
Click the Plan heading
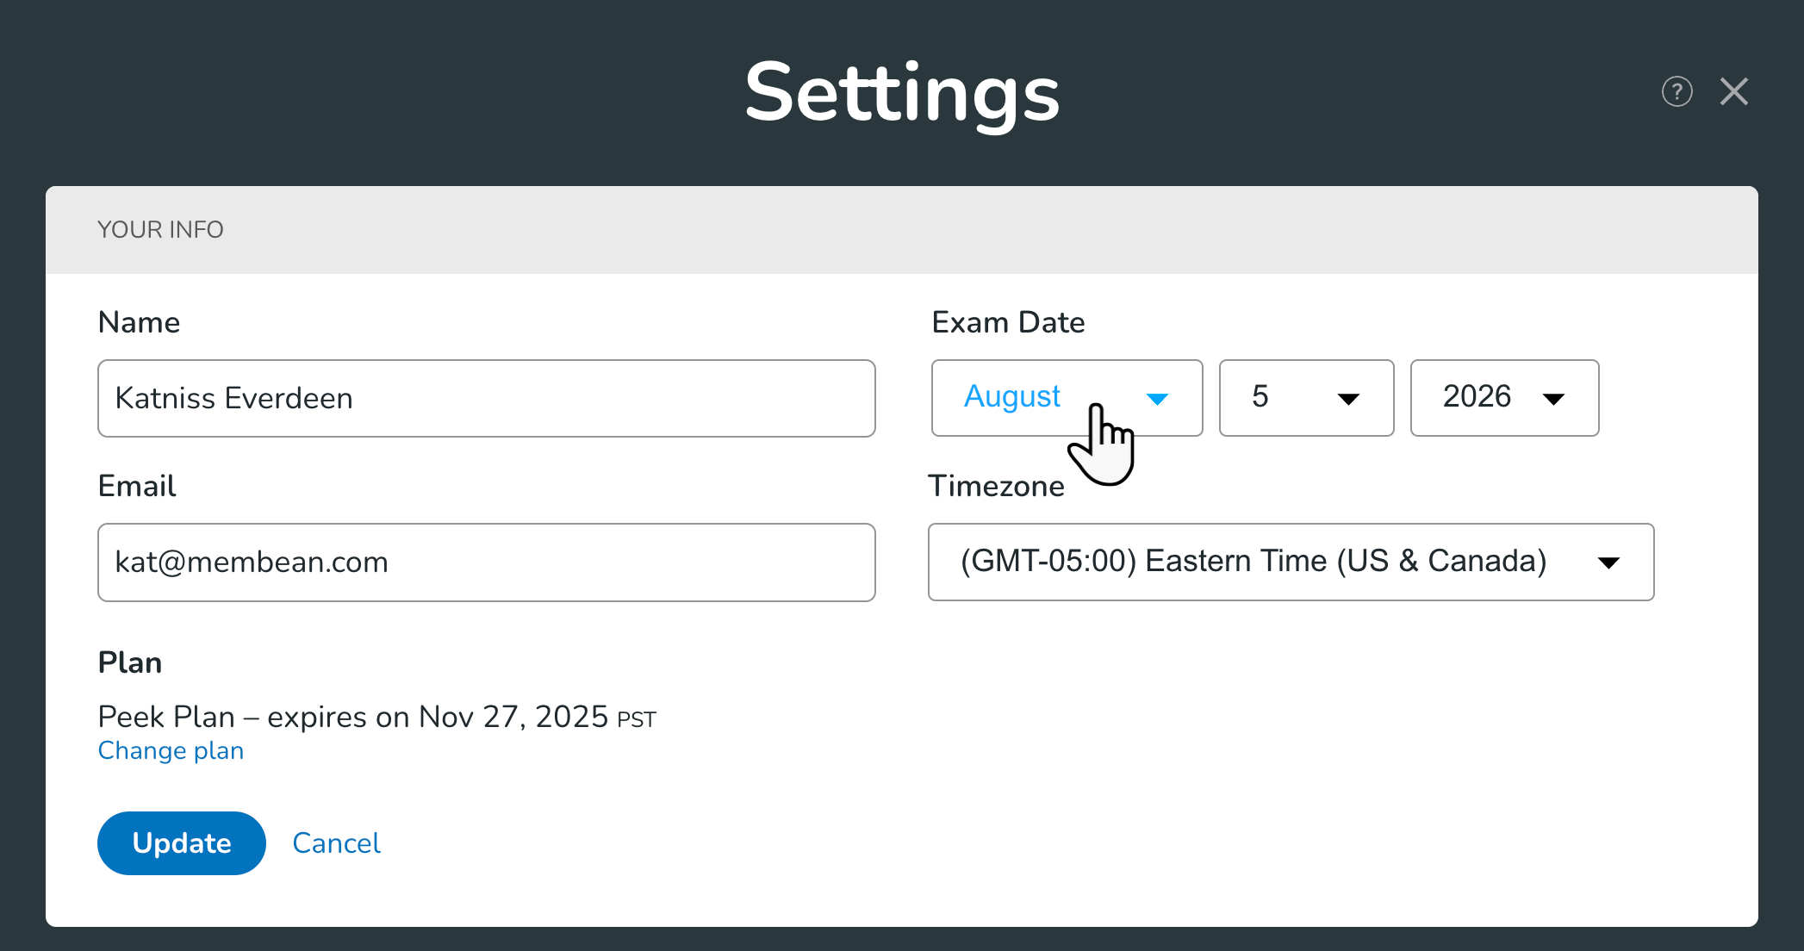click(130, 662)
